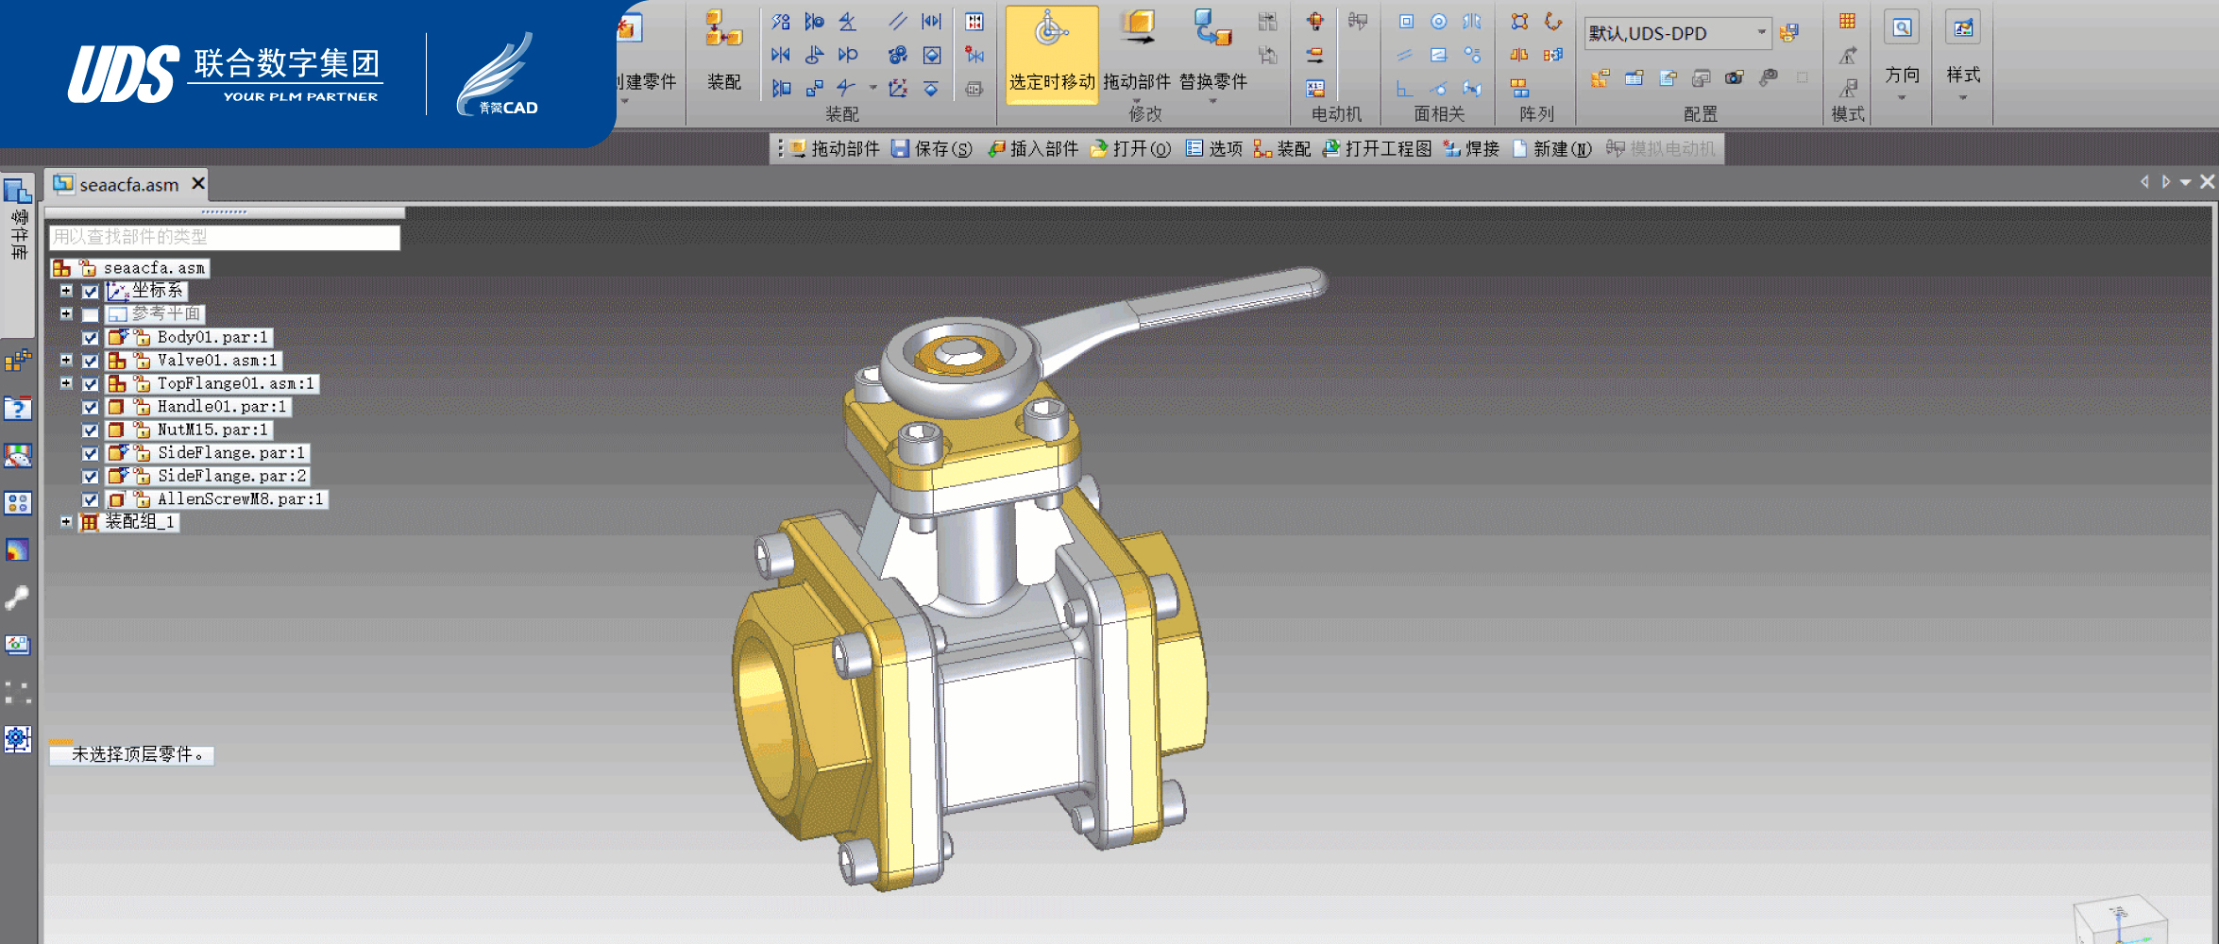Click the 保存 save quick-access button

pyautogui.click(x=932, y=149)
